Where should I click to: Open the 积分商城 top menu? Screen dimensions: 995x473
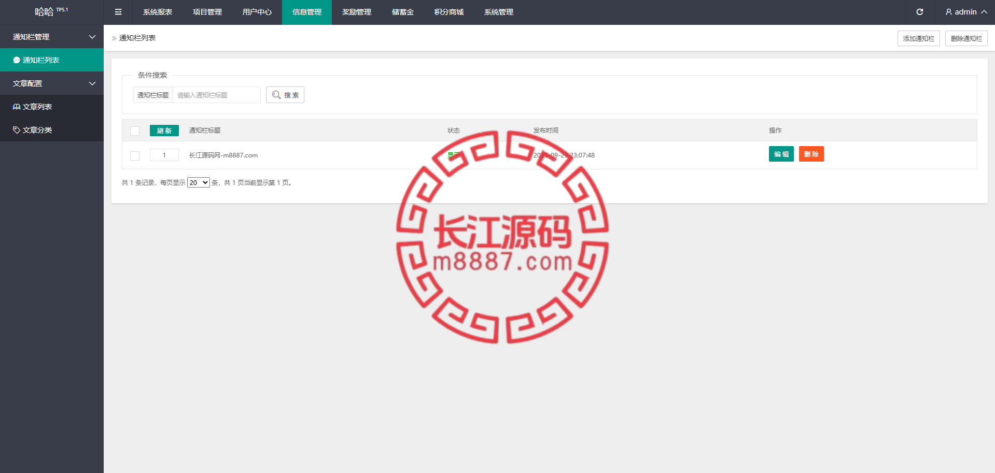449,12
